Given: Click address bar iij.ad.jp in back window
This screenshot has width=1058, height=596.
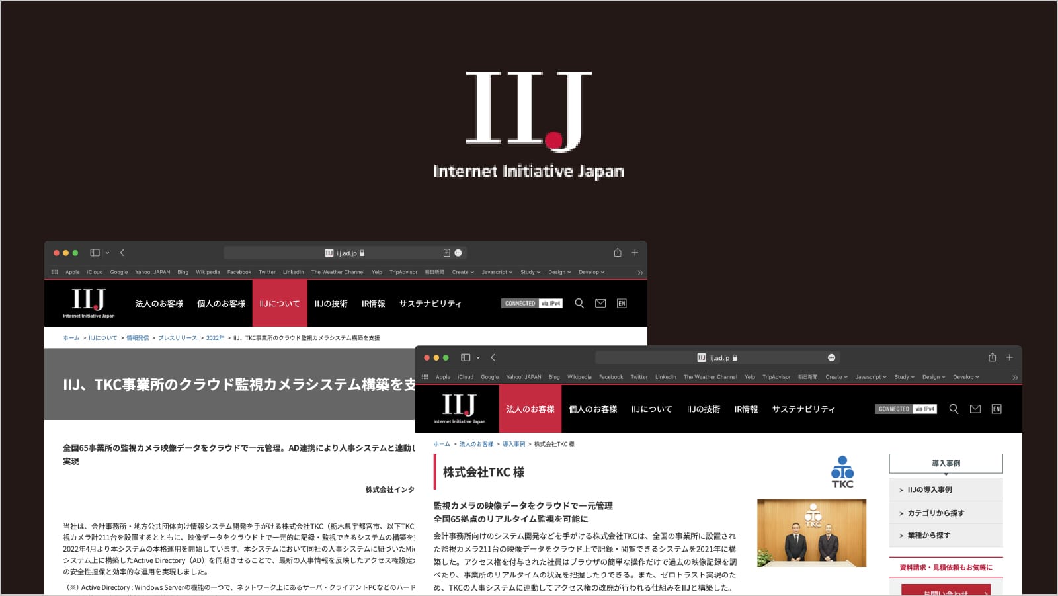Looking at the screenshot, I should [x=345, y=253].
